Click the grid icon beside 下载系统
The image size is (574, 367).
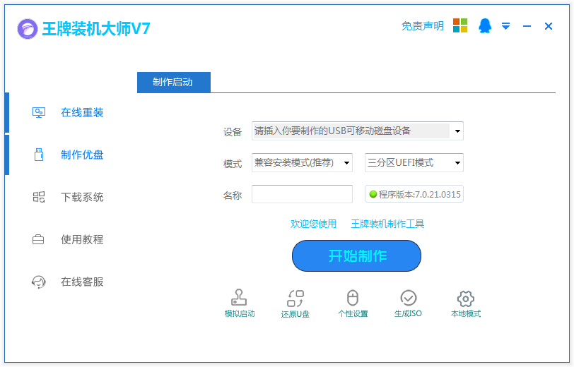(39, 197)
